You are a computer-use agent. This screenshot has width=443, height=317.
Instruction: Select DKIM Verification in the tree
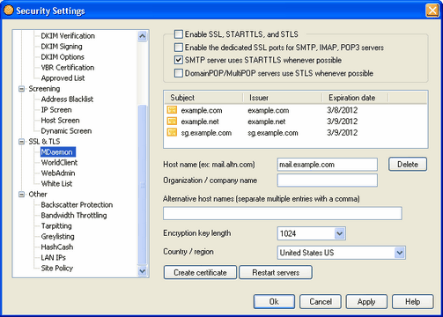point(68,36)
